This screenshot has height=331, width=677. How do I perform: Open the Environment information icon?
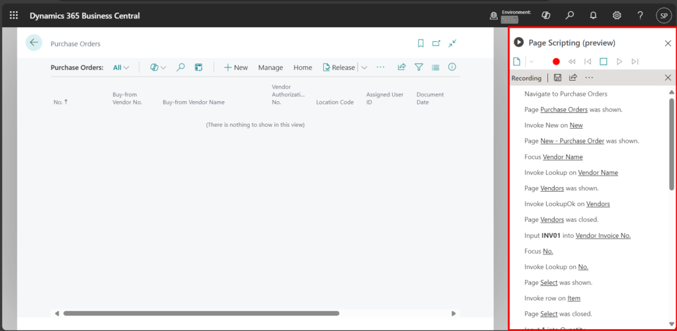tap(493, 16)
